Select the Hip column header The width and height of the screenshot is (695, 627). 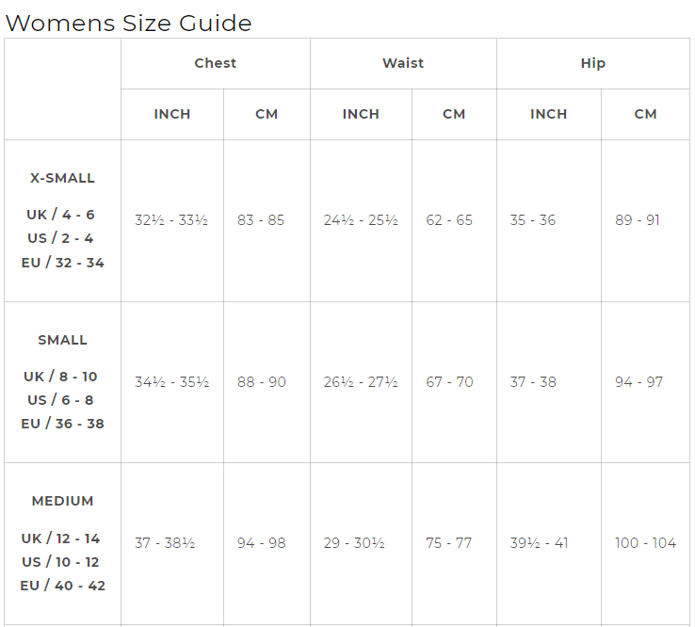[593, 63]
